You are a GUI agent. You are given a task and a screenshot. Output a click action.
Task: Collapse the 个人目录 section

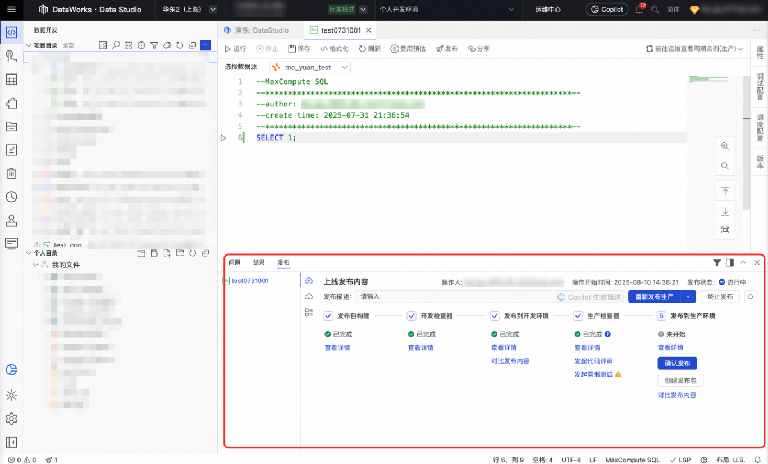coord(29,253)
